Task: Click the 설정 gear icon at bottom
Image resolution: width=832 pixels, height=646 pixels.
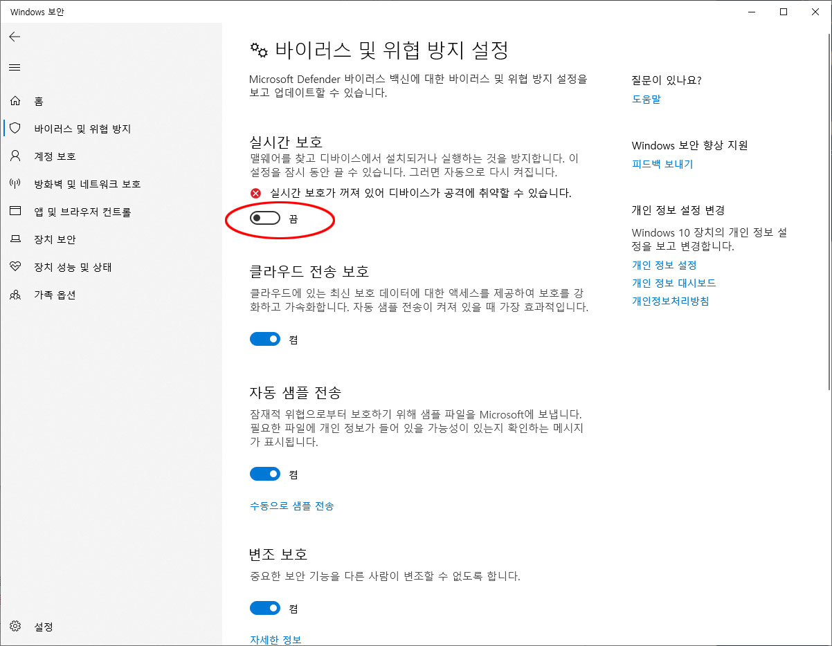Action: tap(15, 627)
